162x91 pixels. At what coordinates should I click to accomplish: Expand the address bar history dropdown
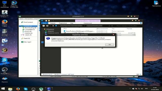coord(109,26)
